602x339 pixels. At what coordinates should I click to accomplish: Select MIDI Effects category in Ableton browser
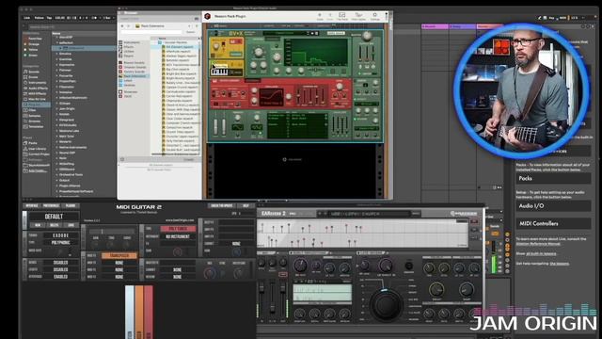pyautogui.click(x=38, y=93)
